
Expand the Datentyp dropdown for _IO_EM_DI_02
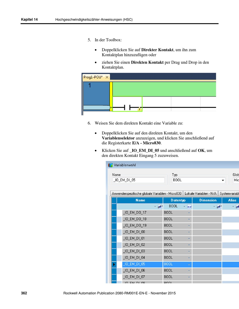189,245
